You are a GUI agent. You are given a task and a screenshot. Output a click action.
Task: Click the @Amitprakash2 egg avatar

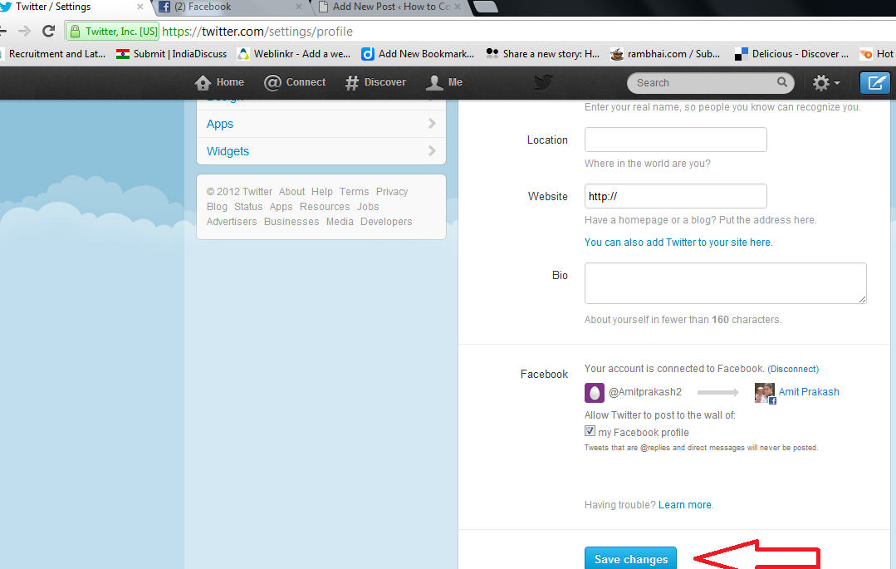pos(595,392)
